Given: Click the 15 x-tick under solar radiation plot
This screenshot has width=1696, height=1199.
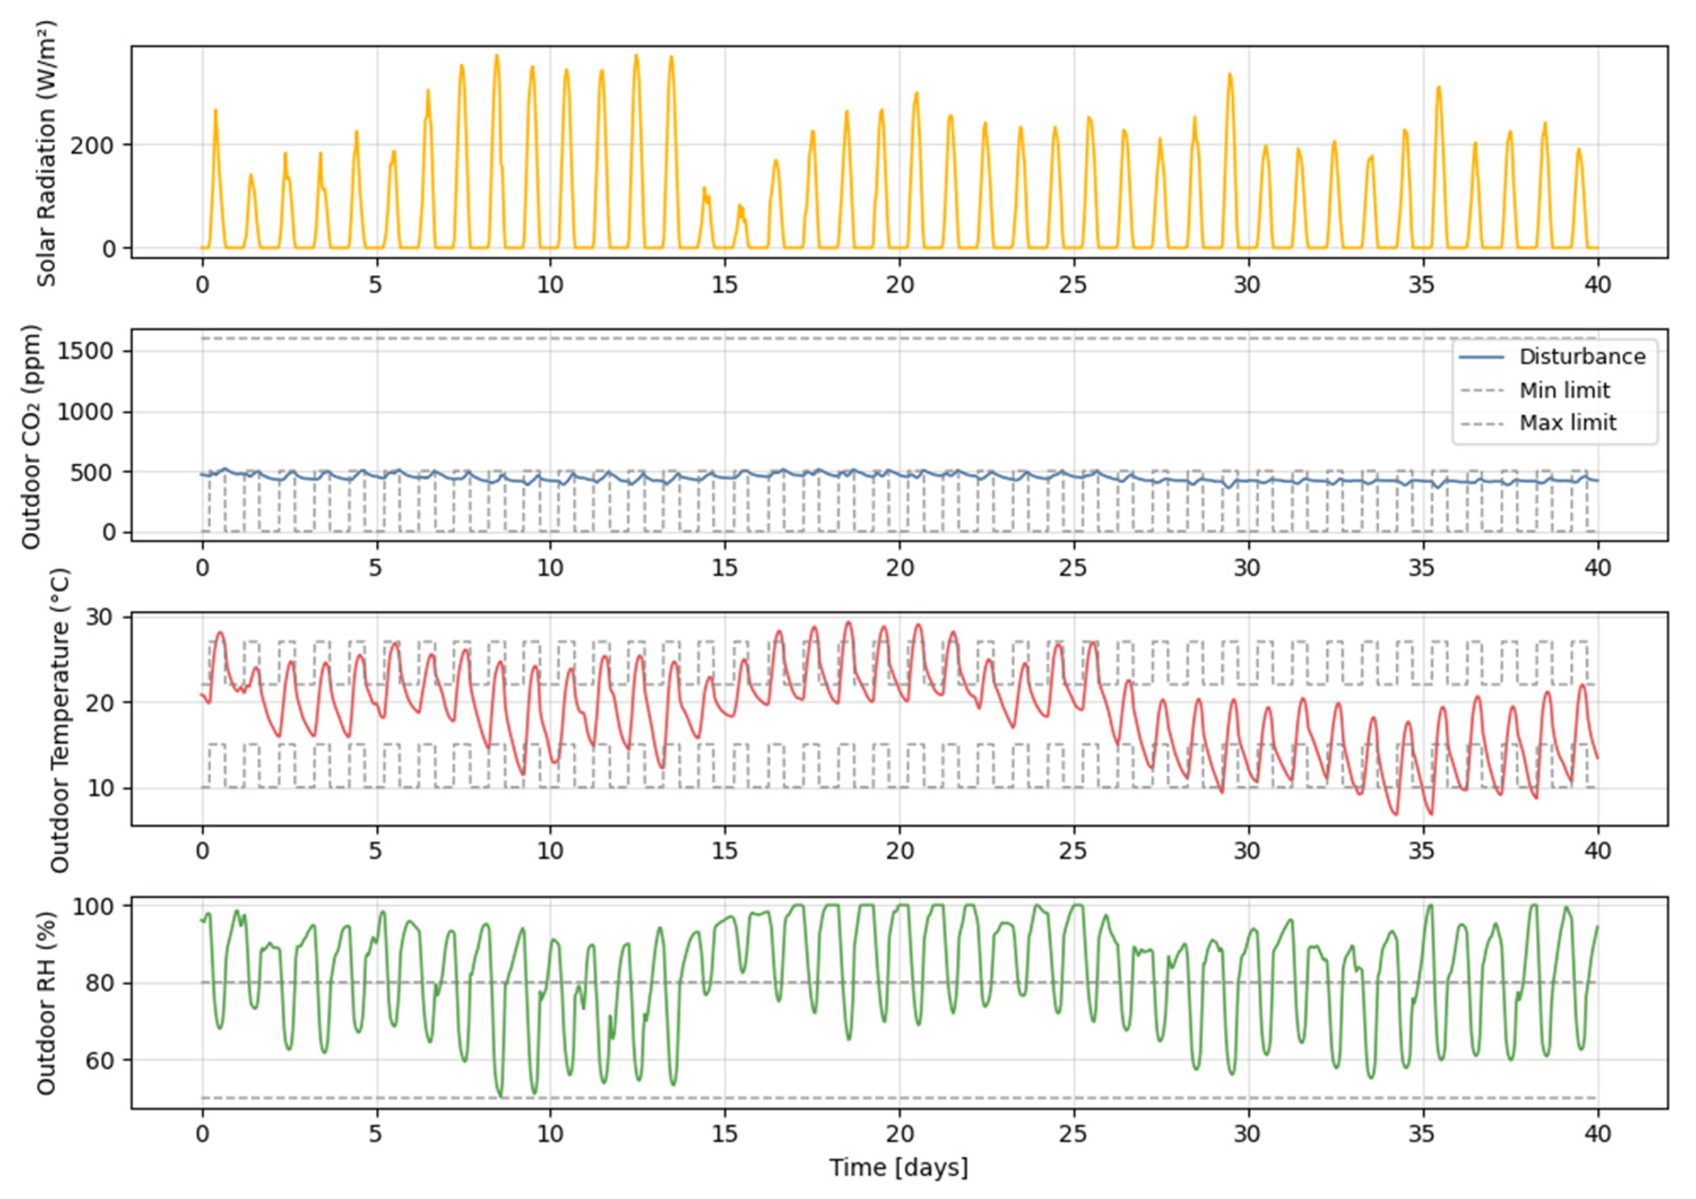Looking at the screenshot, I should pyautogui.click(x=725, y=284).
